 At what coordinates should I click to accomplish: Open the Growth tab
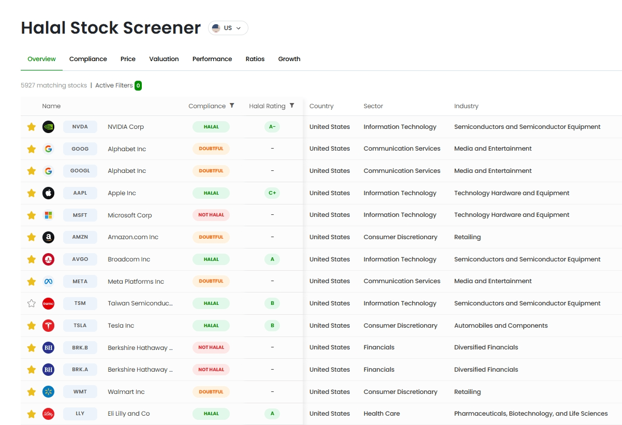(289, 59)
